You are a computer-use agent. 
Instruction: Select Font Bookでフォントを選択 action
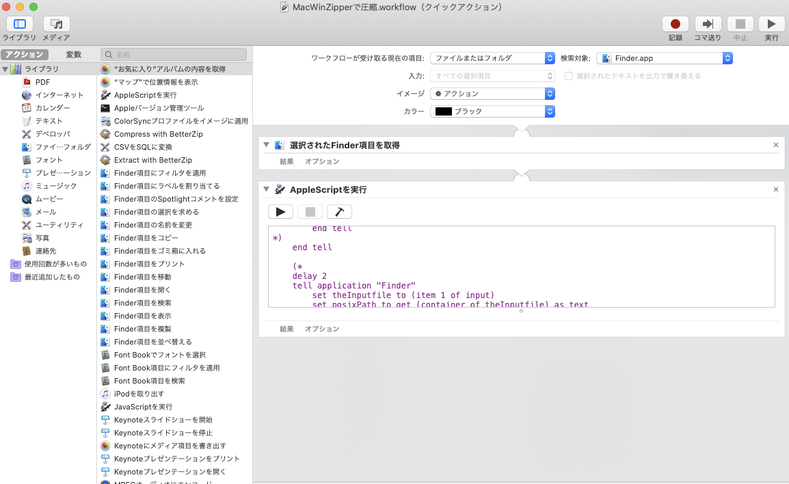point(159,355)
